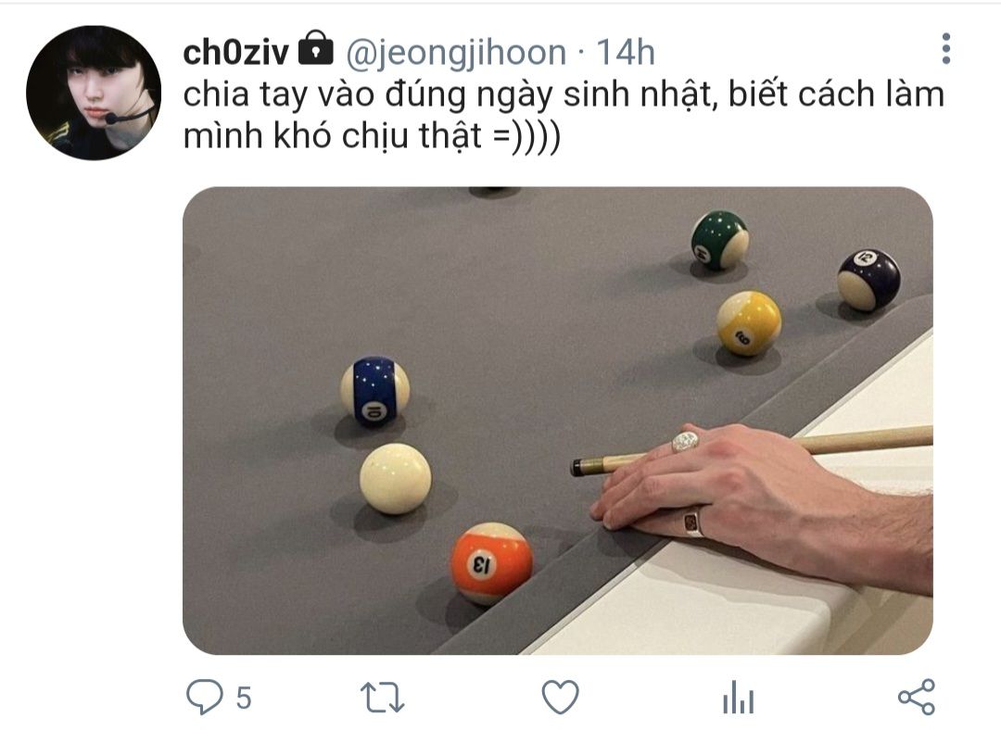Click the retweet arrows icon

point(383,697)
